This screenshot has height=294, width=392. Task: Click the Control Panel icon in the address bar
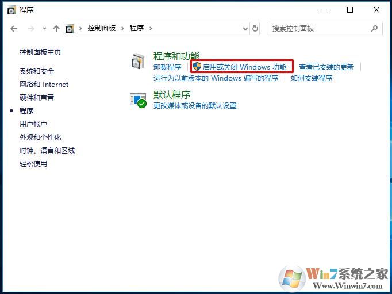coord(70,29)
